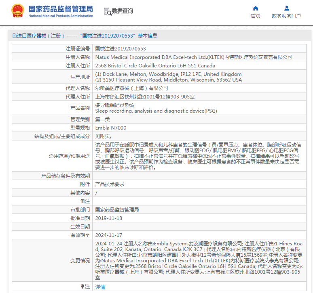Click the 代理人名称 label
The image size is (313, 293).
coord(78,88)
